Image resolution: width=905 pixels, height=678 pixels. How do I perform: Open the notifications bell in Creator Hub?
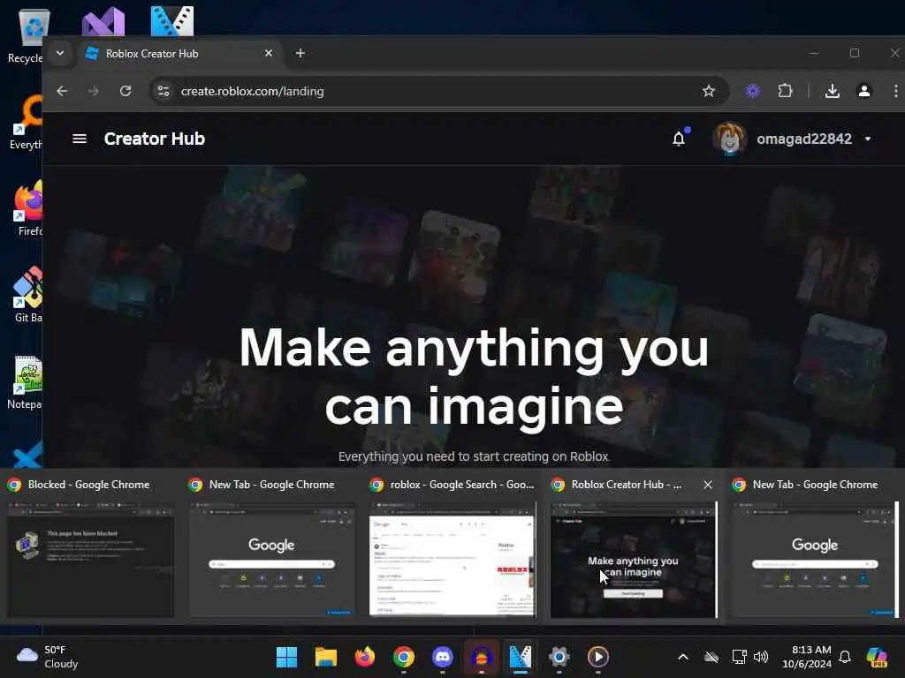[x=679, y=139]
